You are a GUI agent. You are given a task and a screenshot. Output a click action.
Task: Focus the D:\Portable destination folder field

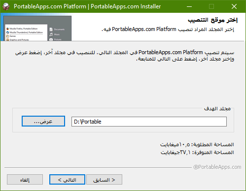tap(149, 122)
